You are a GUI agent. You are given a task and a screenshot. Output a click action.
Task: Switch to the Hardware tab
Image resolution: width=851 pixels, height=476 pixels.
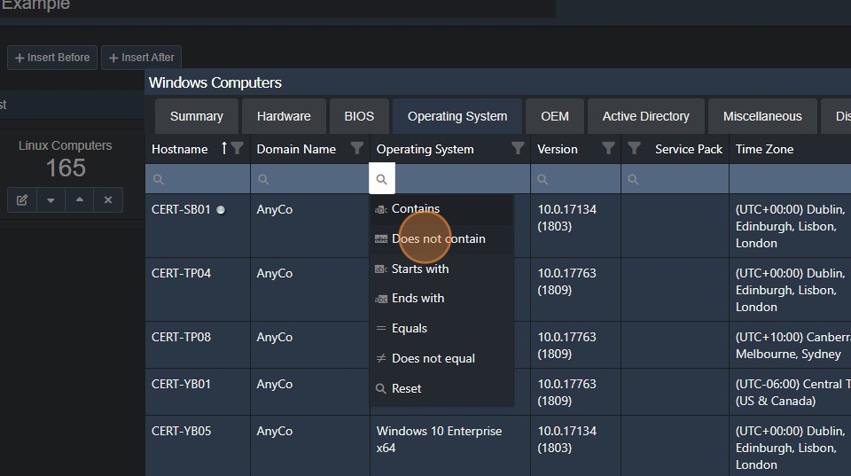(x=284, y=116)
